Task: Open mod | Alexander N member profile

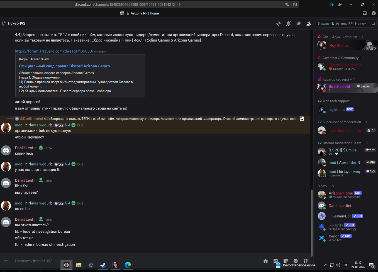Action: click(347, 162)
